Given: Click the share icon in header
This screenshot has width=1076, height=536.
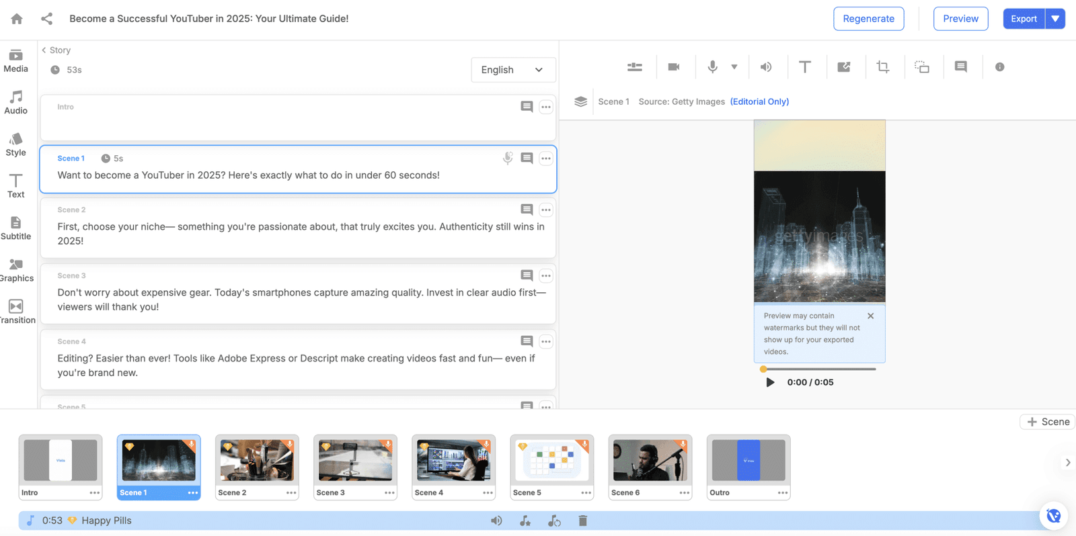Looking at the screenshot, I should 46,19.
